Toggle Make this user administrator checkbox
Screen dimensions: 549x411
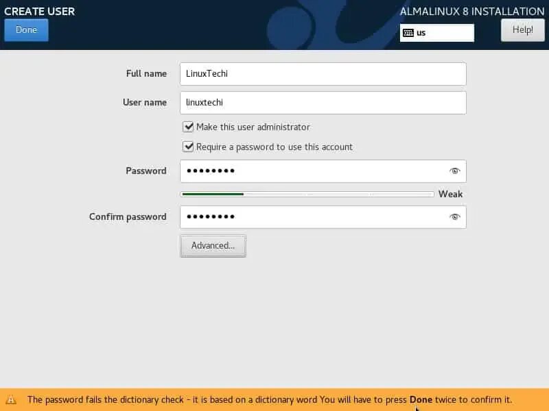tap(188, 127)
